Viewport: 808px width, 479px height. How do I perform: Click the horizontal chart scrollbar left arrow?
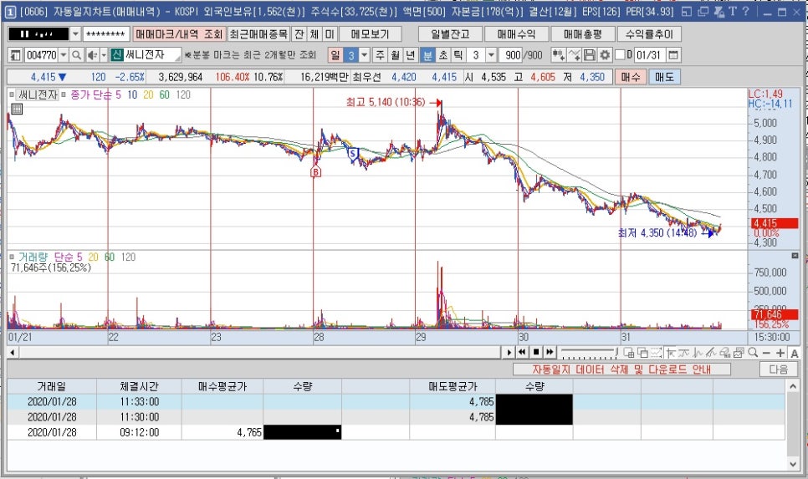(x=12, y=353)
